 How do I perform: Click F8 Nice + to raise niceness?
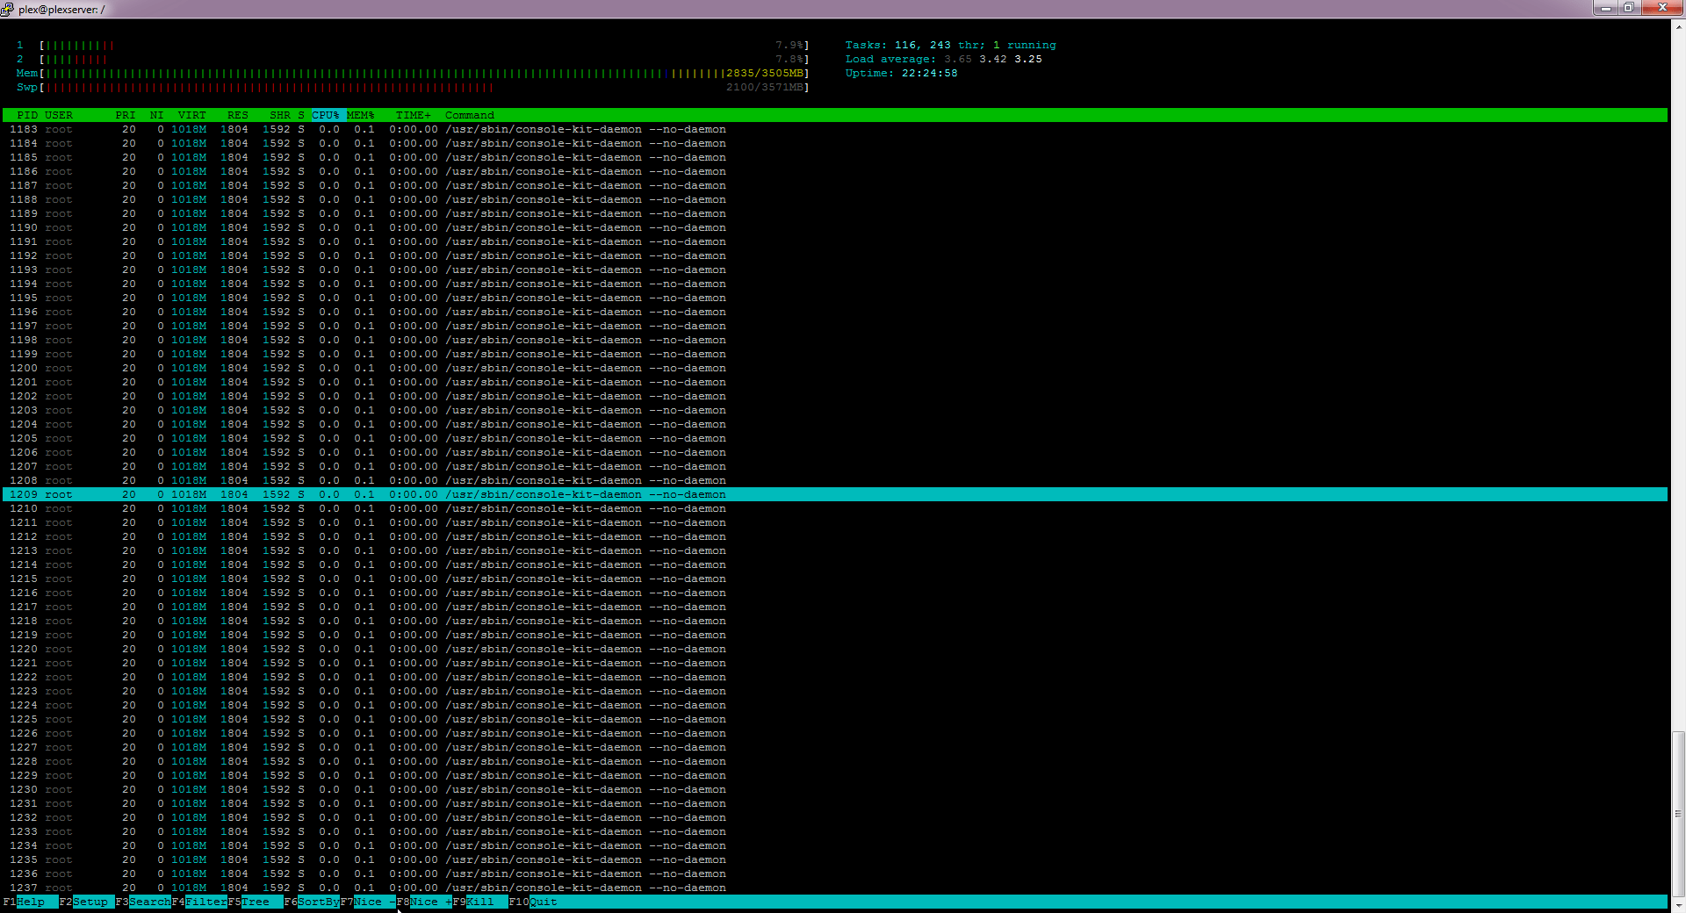[424, 902]
